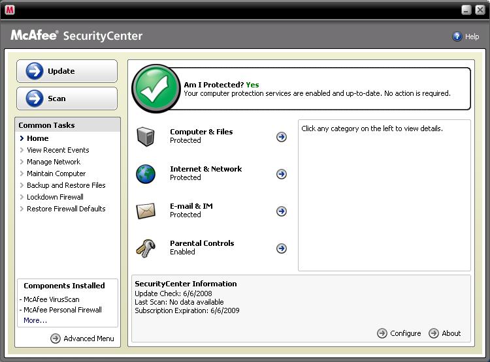The height and width of the screenshot is (362, 490).
Task: Choose Manage Network from Common Tasks
Action: tap(54, 162)
